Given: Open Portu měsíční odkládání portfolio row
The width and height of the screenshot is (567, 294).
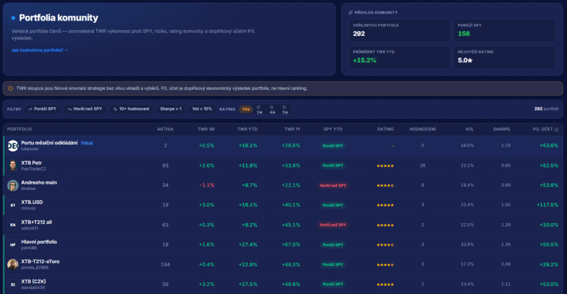Looking at the screenshot, I should (283, 146).
